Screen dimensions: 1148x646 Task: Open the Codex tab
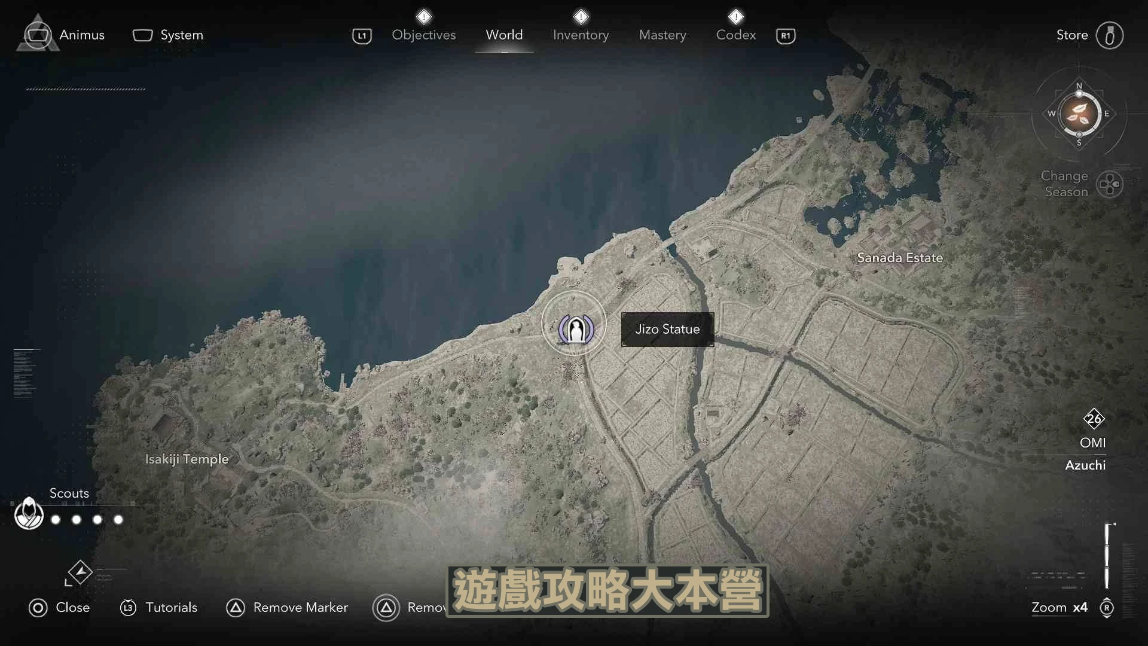(736, 35)
